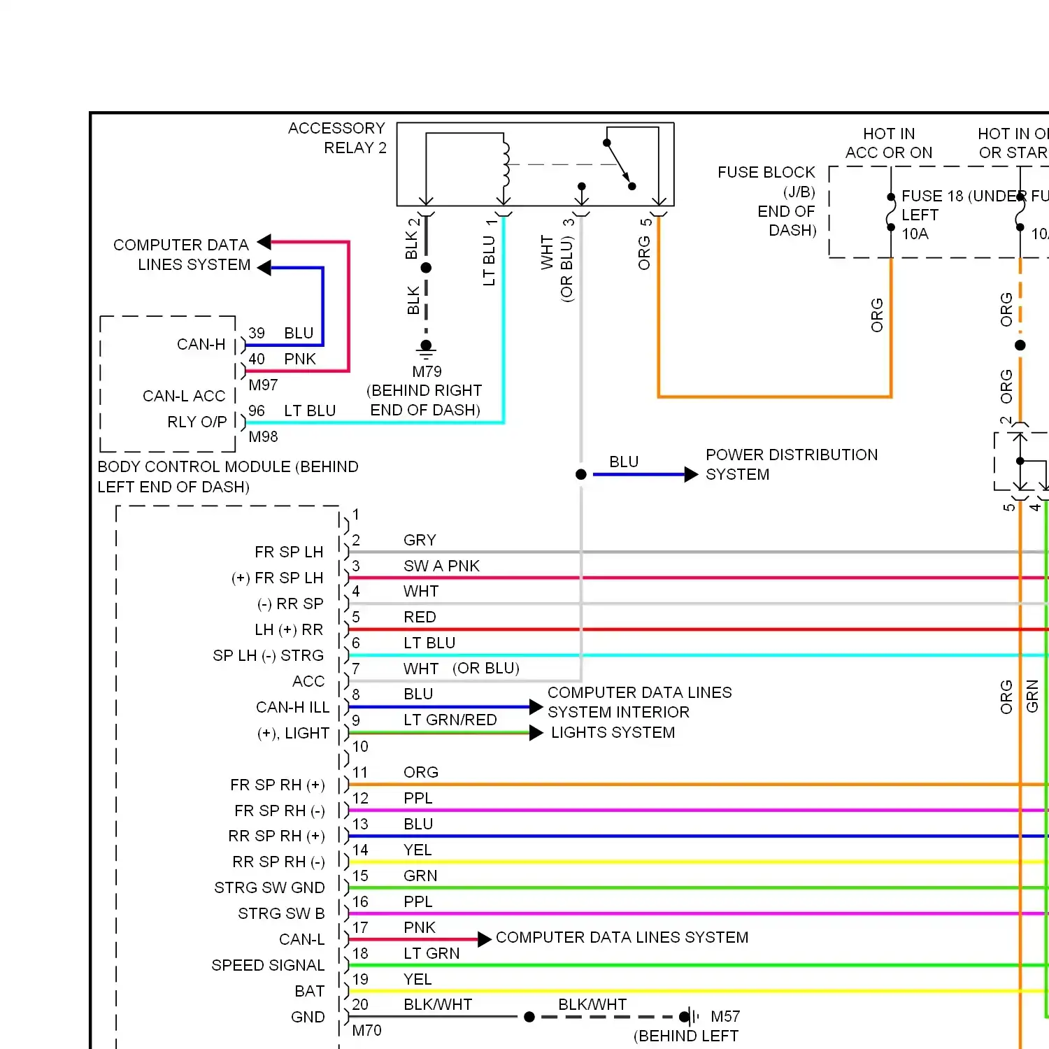Select the LT GRN/RED wire label
Viewport: 1049px width, 1049px height.
(450, 720)
